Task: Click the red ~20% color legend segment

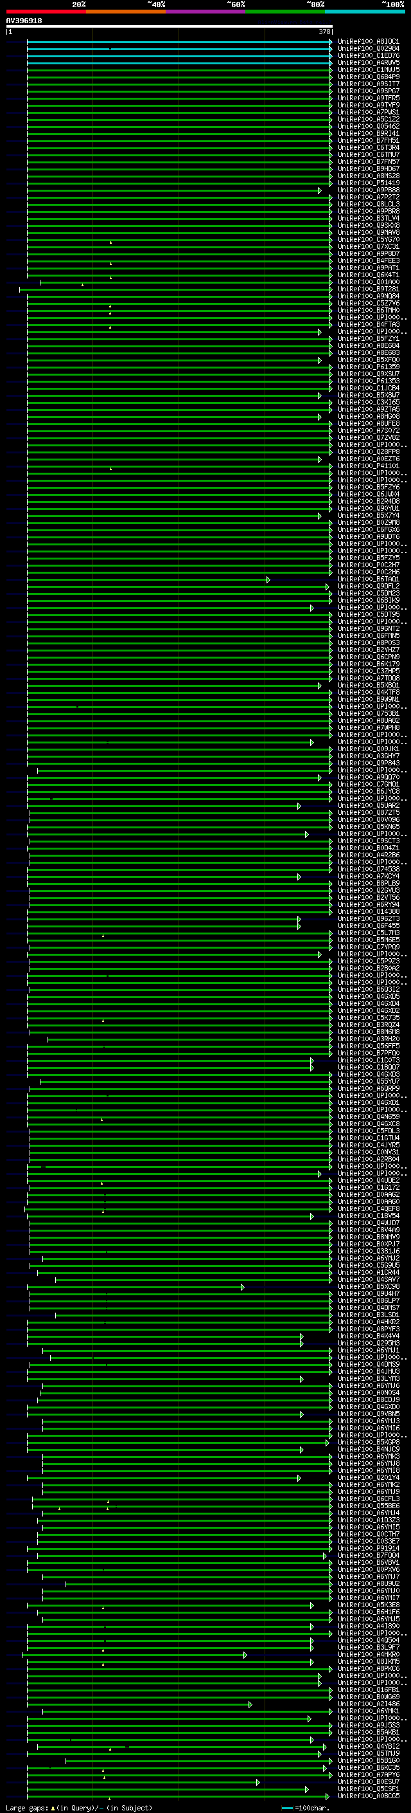Action: [x=46, y=12]
